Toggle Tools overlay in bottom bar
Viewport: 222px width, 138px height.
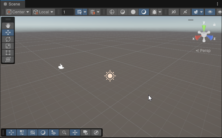(11, 133)
